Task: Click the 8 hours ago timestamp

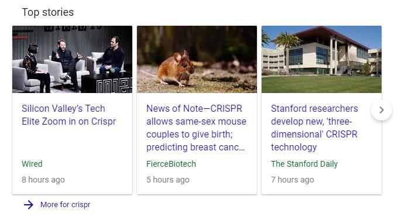Action: point(43,180)
